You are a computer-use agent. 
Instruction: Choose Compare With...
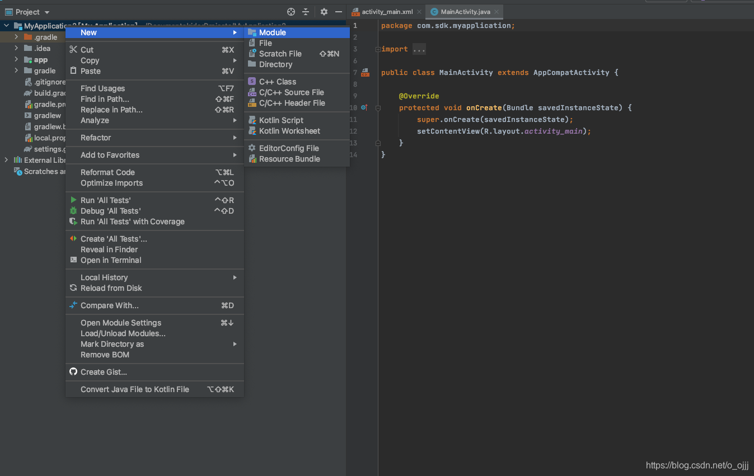(154, 305)
